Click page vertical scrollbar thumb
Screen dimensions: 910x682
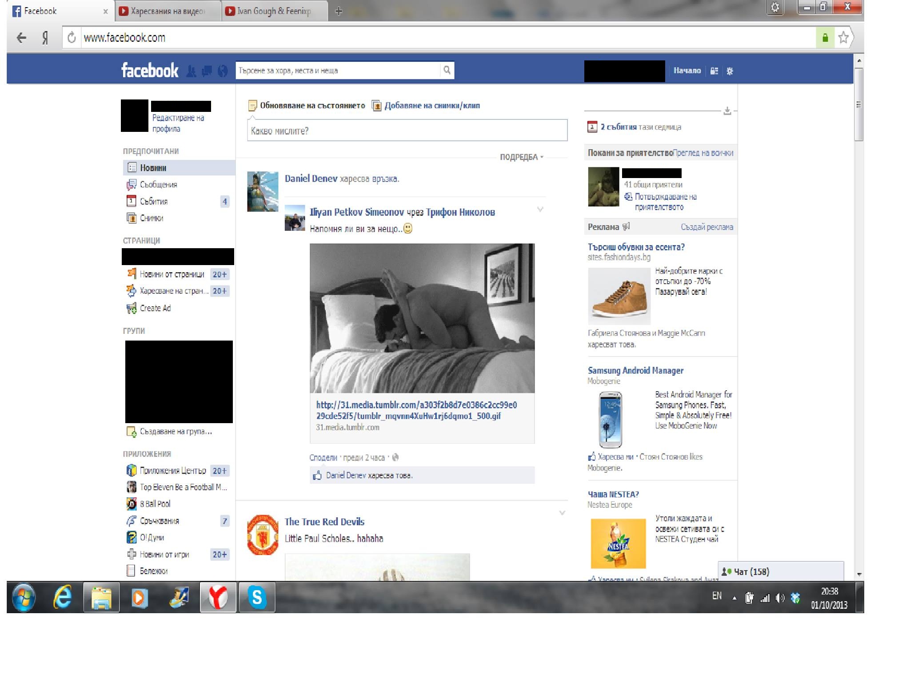(858, 104)
